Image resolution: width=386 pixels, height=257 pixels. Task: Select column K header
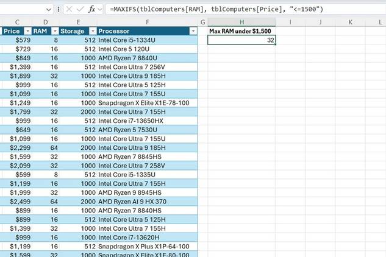[x=350, y=22]
